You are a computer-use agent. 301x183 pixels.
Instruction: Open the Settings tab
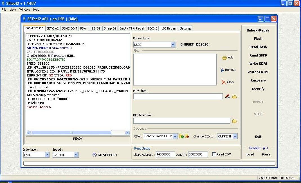[185, 28]
